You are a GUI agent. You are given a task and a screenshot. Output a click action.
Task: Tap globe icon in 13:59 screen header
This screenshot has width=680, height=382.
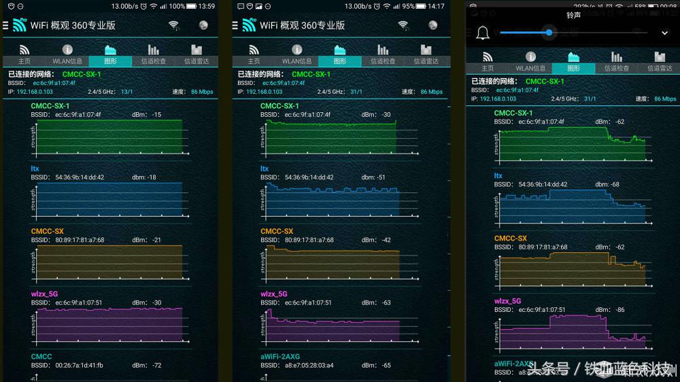(x=203, y=25)
